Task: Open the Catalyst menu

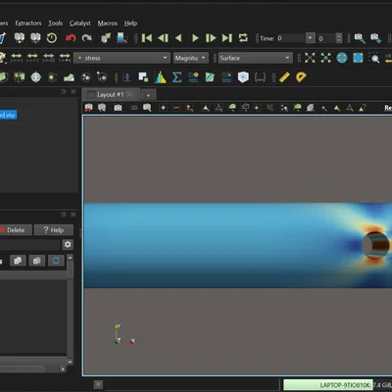Action: click(x=80, y=24)
